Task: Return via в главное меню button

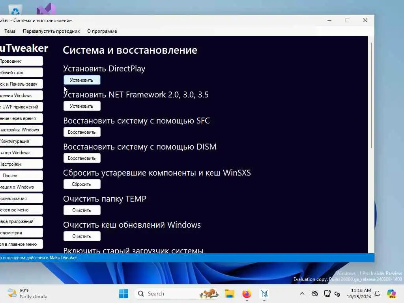Action: pos(21,244)
